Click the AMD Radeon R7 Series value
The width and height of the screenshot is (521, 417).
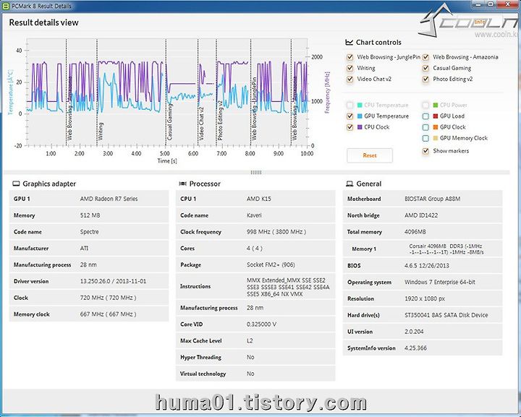pyautogui.click(x=109, y=199)
